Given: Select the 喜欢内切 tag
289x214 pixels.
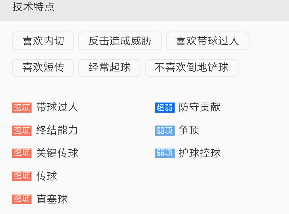Looking at the screenshot, I should [43, 41].
